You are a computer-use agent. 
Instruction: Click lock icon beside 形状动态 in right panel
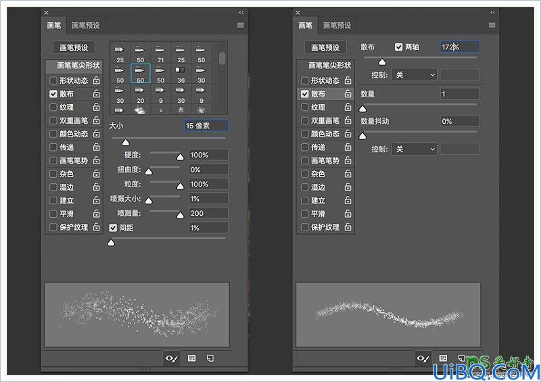pyautogui.click(x=348, y=80)
